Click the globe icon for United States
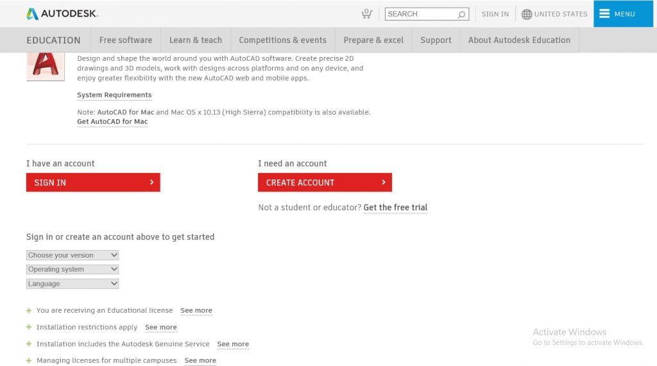Image resolution: width=657 pixels, height=366 pixels. coord(527,14)
